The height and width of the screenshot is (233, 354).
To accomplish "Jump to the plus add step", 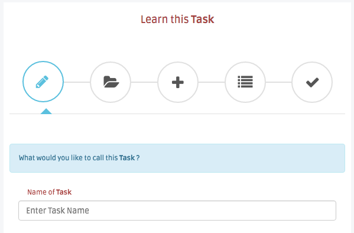I will pyautogui.click(x=178, y=82).
